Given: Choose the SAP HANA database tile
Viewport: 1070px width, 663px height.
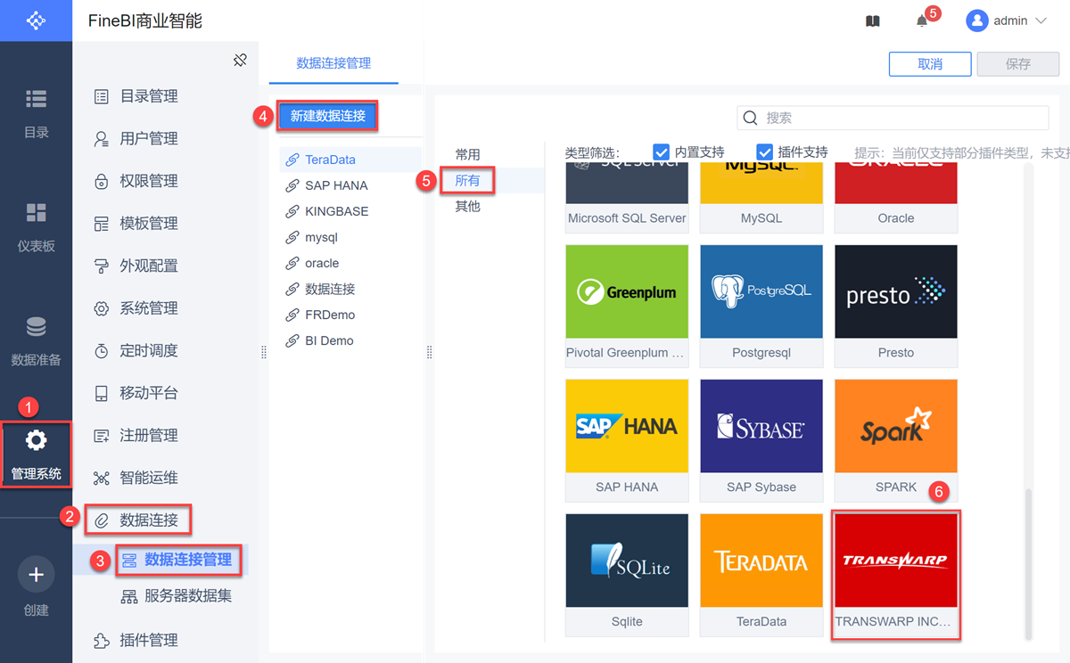Looking at the screenshot, I should 627,440.
